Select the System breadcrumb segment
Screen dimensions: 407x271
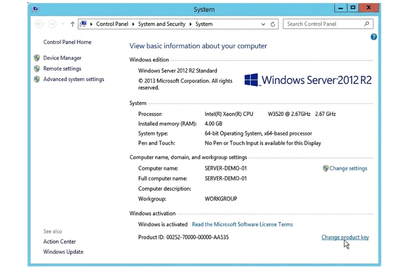[204, 24]
